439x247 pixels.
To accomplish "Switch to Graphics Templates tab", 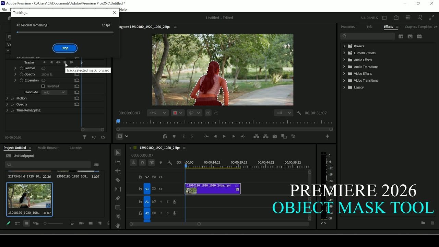I will [418, 27].
